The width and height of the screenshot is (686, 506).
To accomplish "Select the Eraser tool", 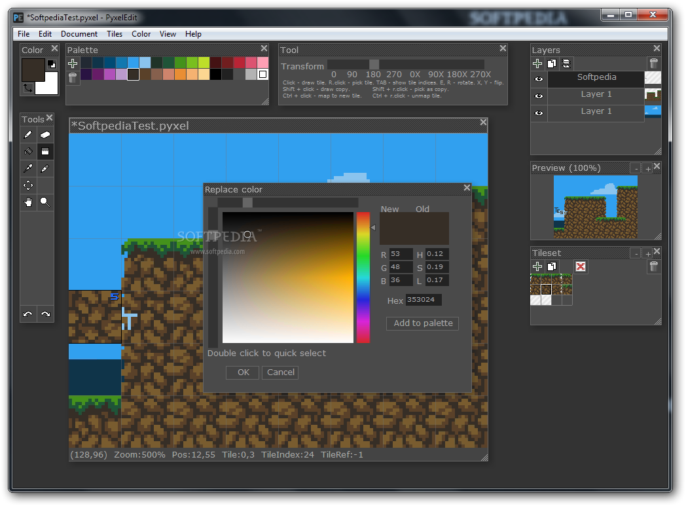I will pos(45,135).
